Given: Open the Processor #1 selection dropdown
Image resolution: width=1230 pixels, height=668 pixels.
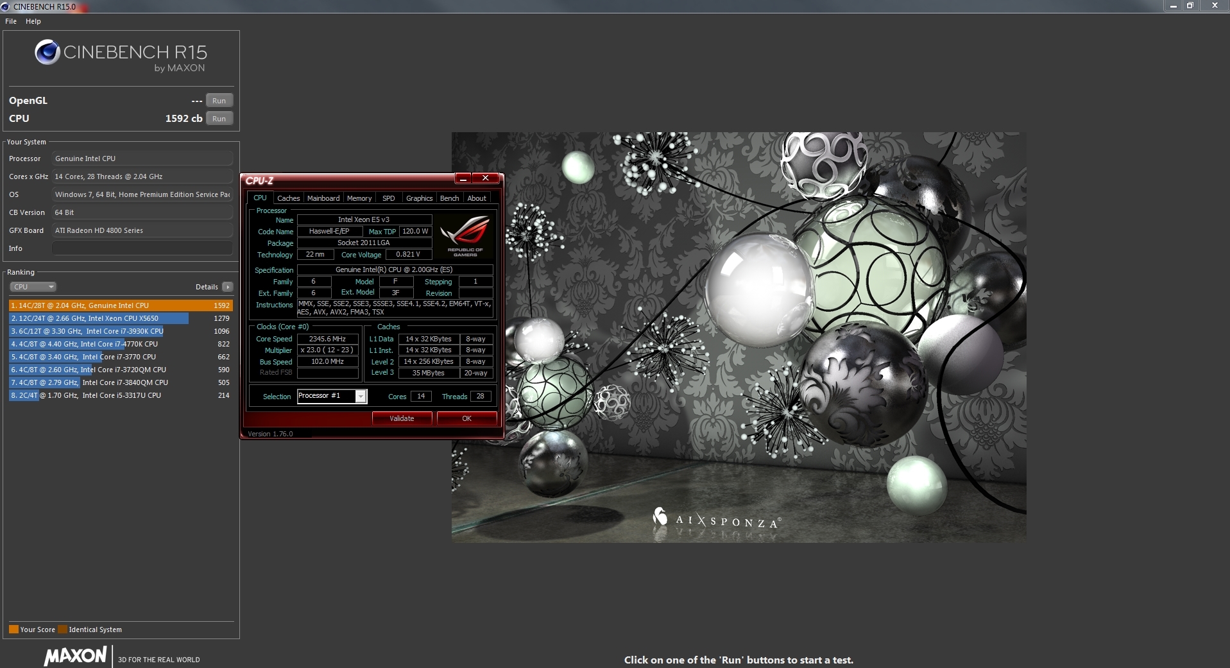Looking at the screenshot, I should (x=332, y=396).
